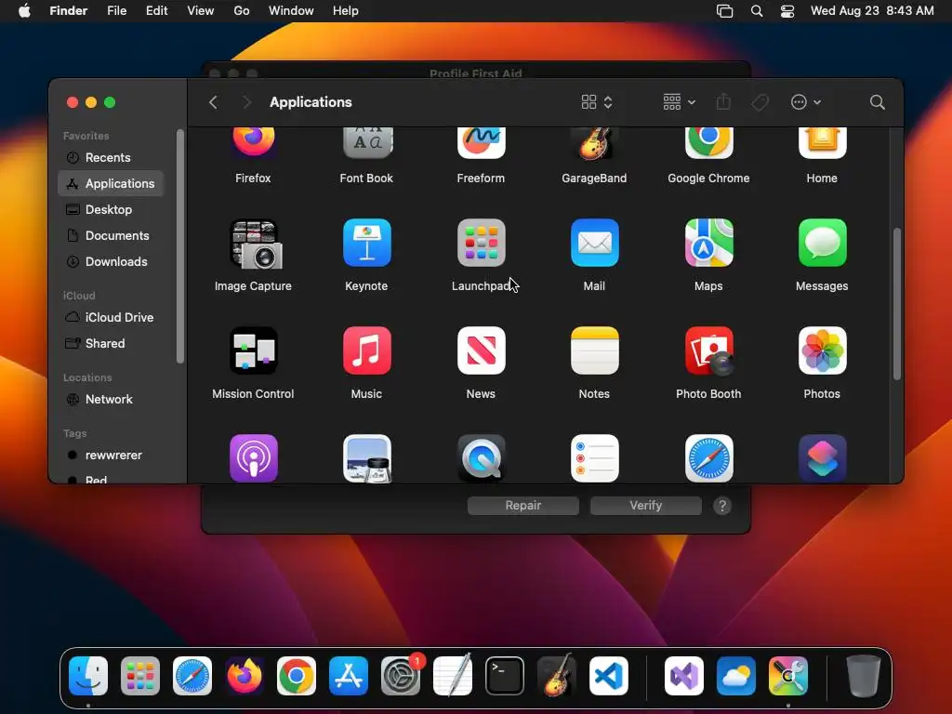Select the Shortcuts app icon
The image size is (952, 714).
pos(822,458)
